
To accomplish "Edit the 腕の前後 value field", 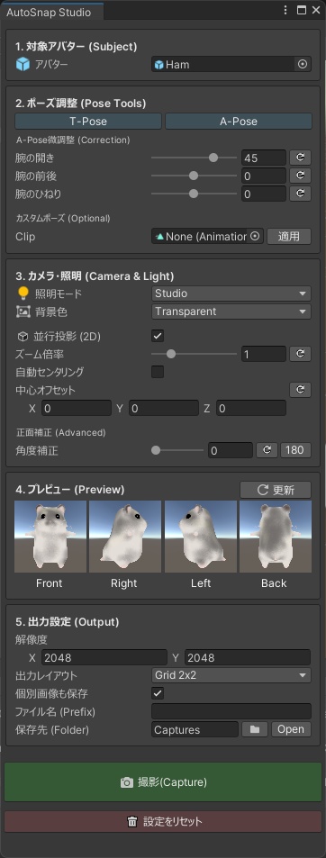I will (x=264, y=176).
